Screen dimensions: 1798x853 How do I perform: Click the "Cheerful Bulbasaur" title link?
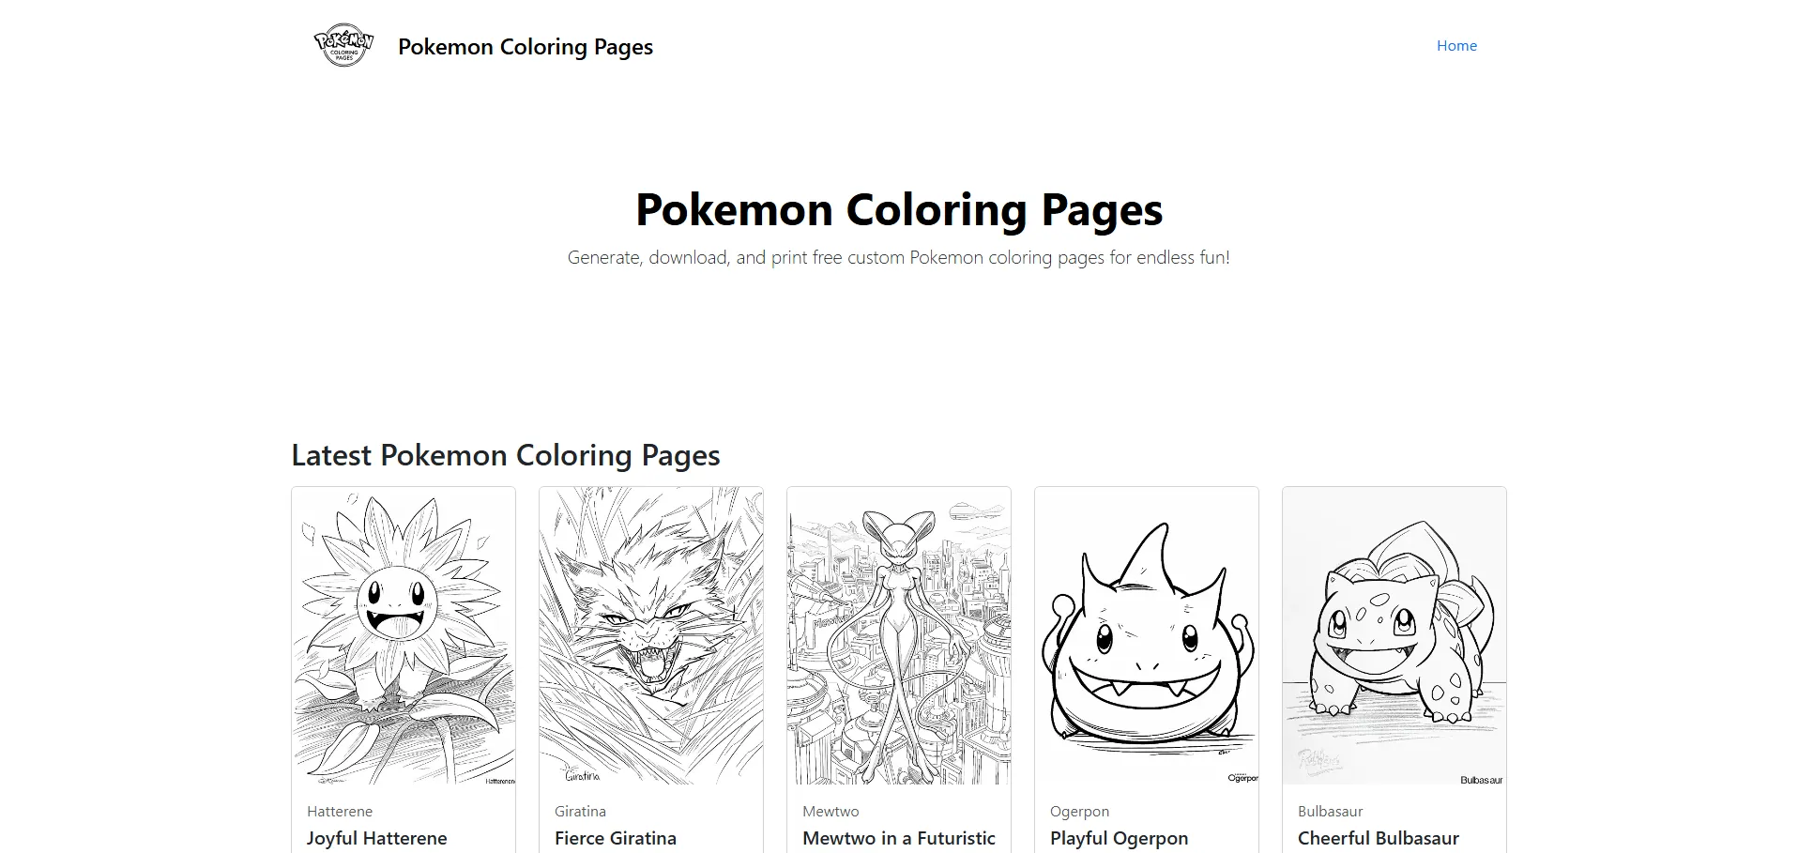(1378, 838)
